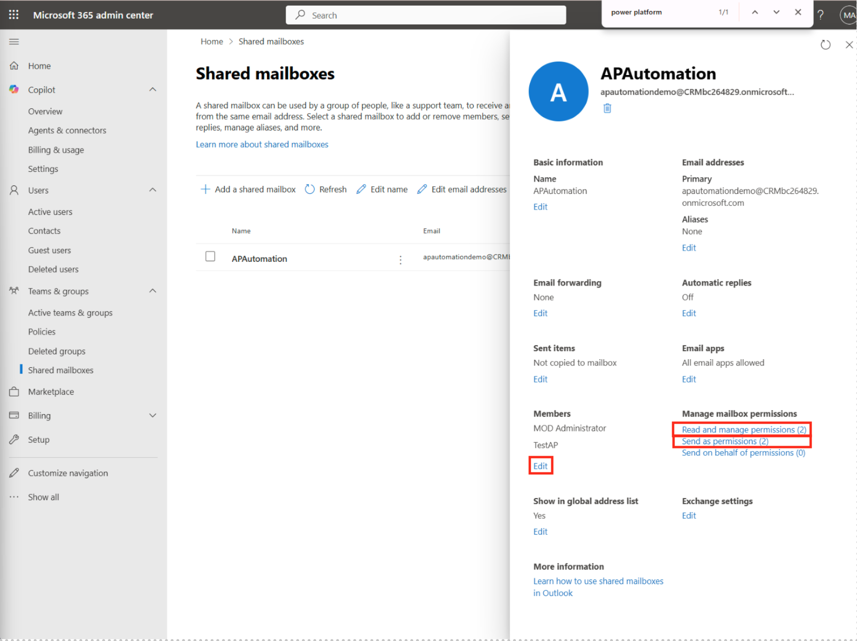Click the refresh icon in details panel
Image resolution: width=857 pixels, height=641 pixels.
825,45
